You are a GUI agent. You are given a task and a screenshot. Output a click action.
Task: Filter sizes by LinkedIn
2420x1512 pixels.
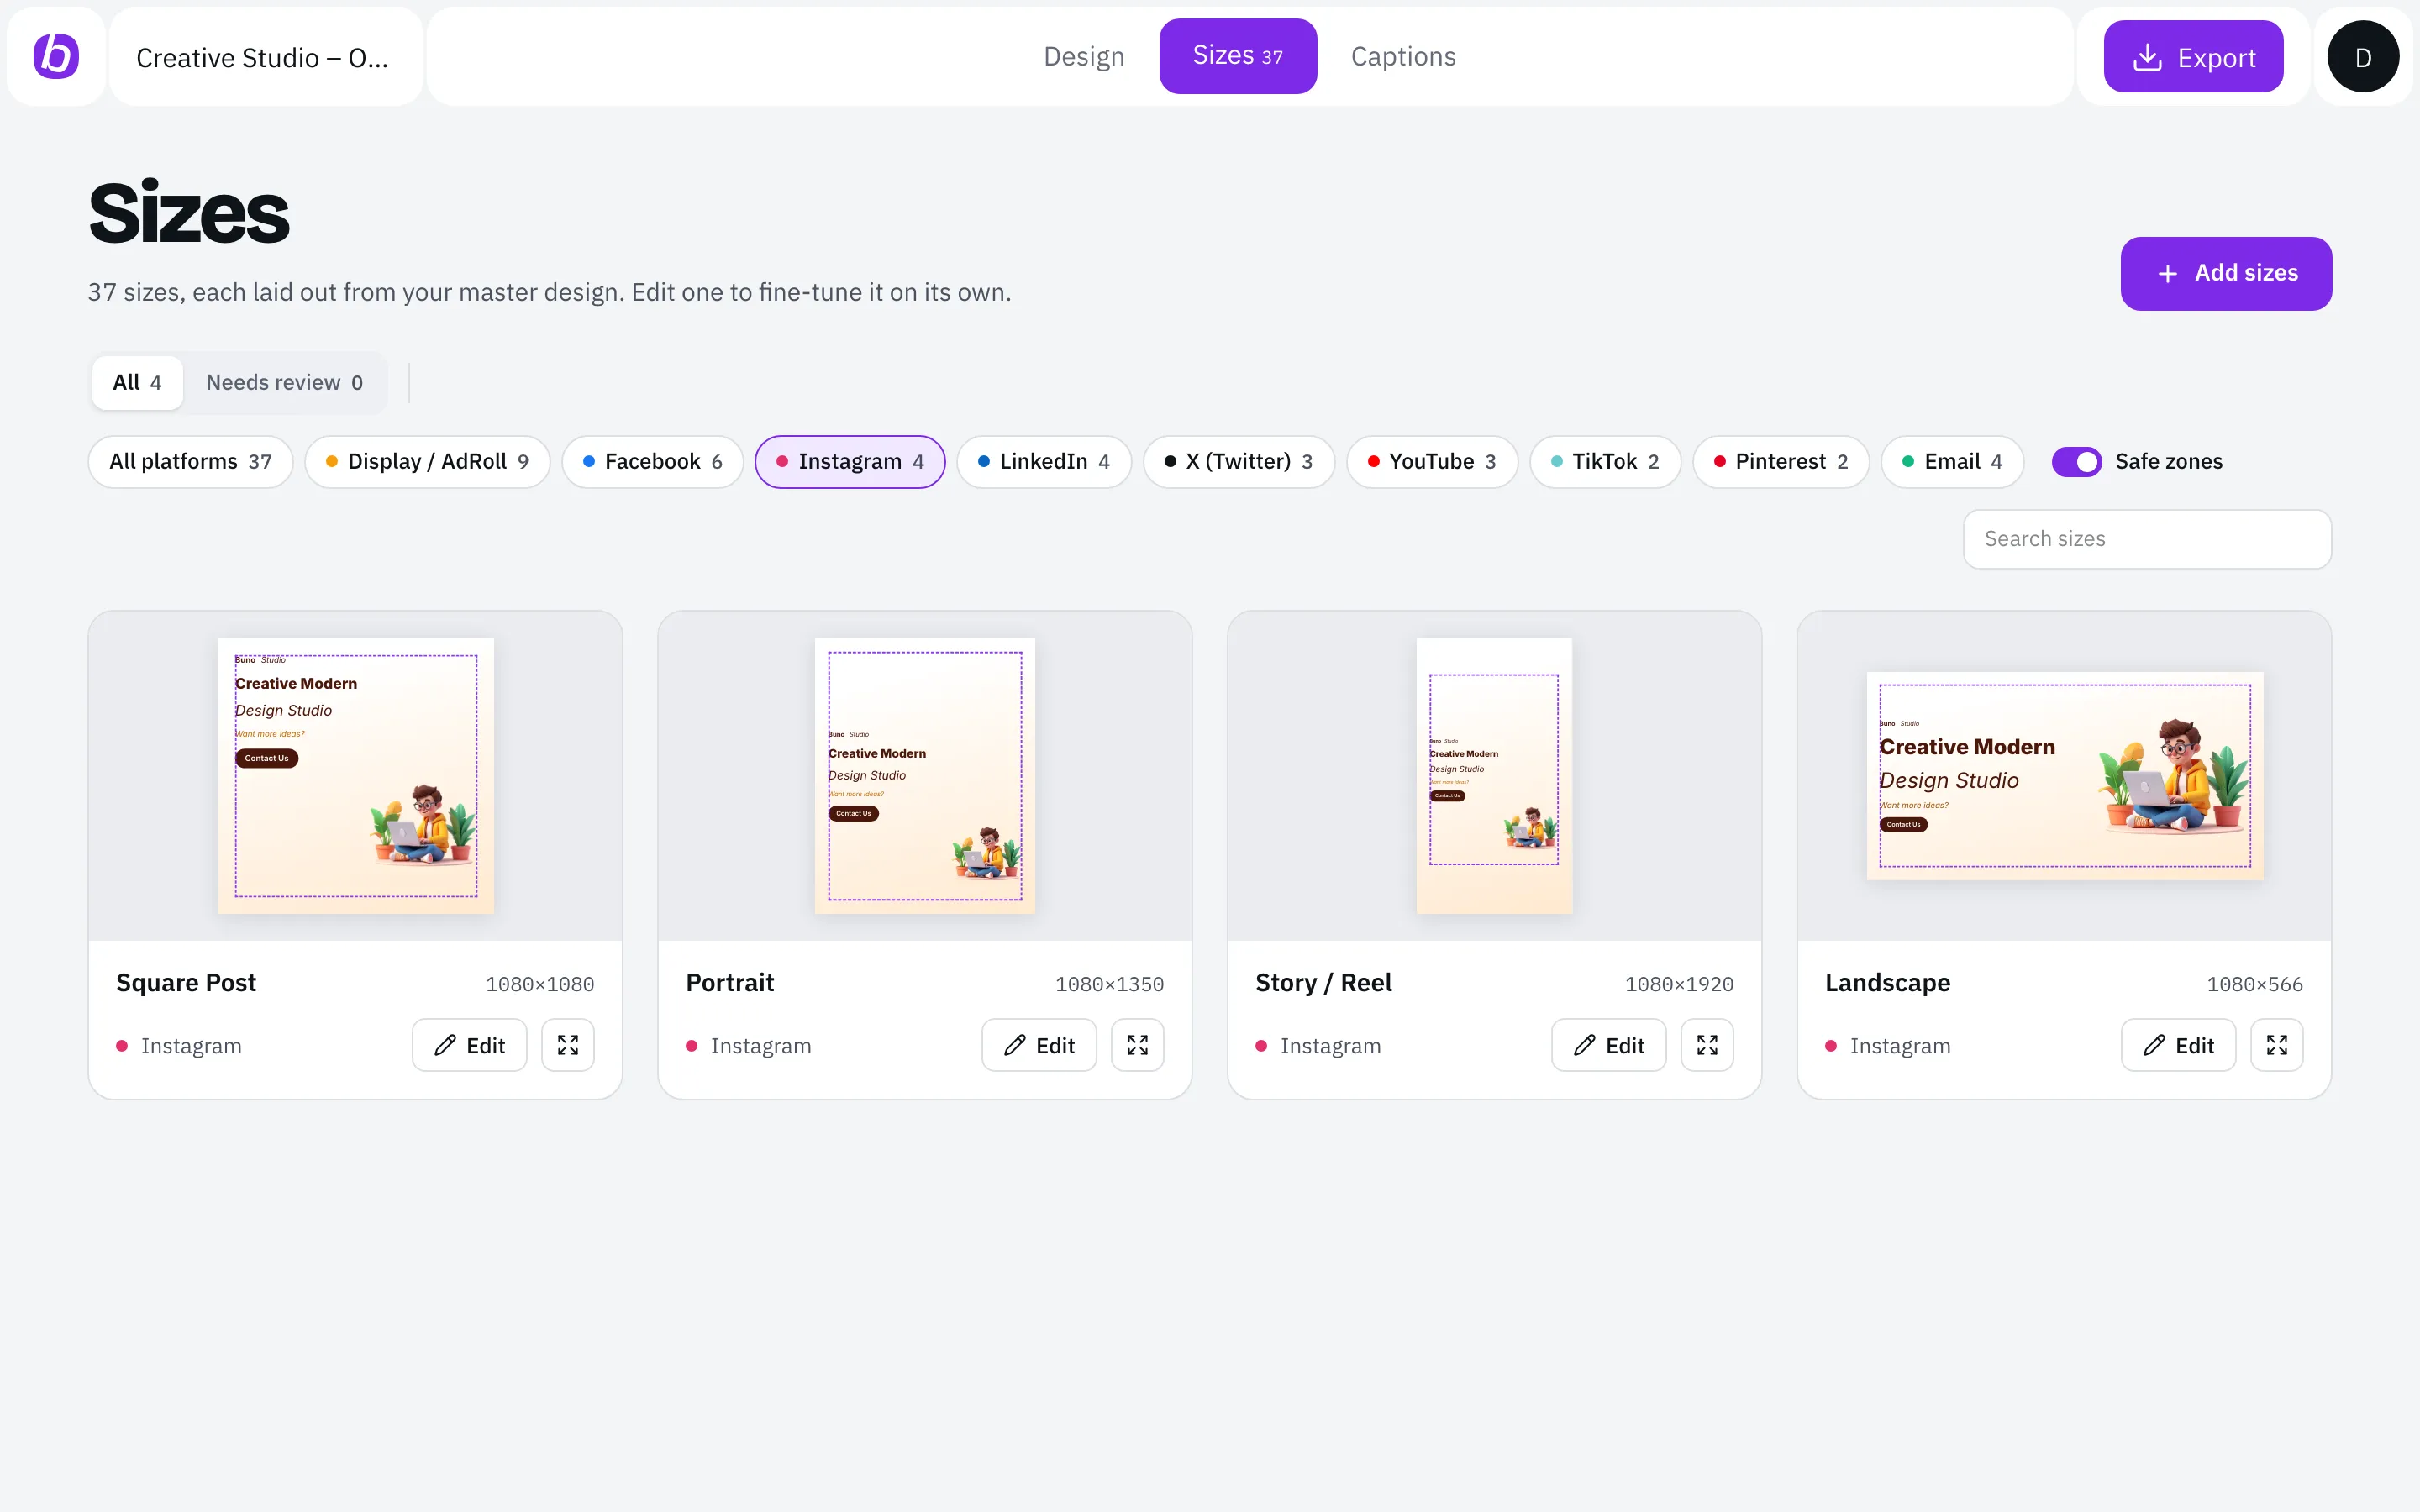click(x=1044, y=462)
